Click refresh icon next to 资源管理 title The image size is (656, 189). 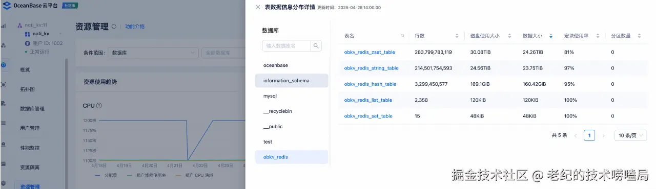pos(114,27)
